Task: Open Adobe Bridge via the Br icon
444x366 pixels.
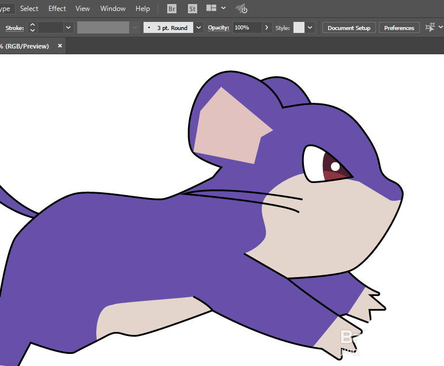Action: pyautogui.click(x=172, y=9)
